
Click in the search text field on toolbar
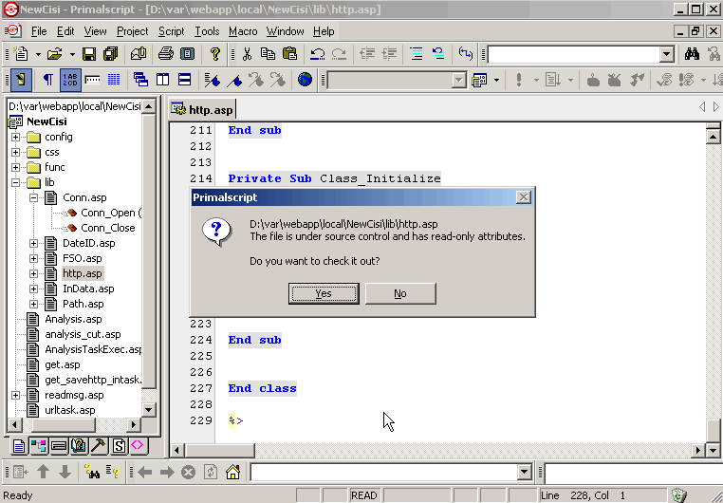573,54
